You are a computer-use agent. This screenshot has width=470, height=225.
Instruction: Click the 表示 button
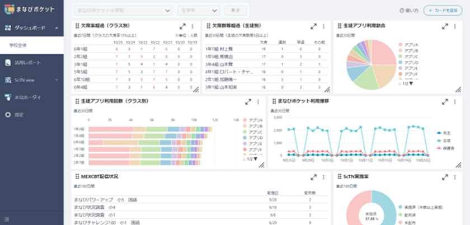(236, 11)
